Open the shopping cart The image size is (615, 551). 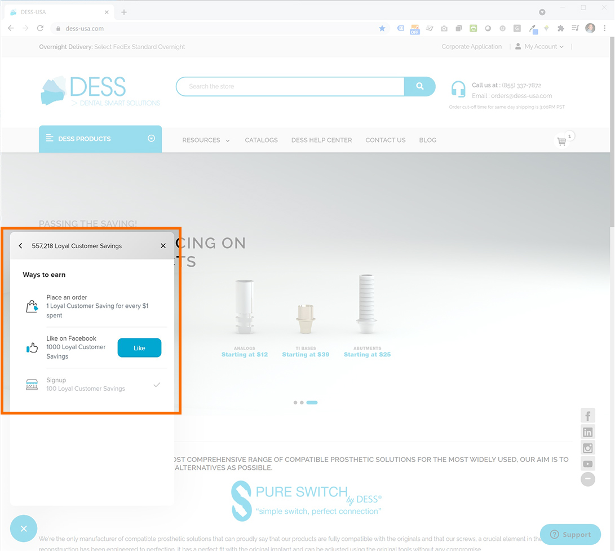click(x=562, y=141)
